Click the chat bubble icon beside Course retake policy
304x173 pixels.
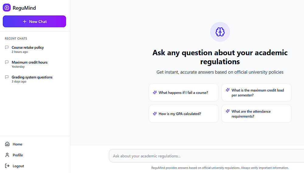7,47
